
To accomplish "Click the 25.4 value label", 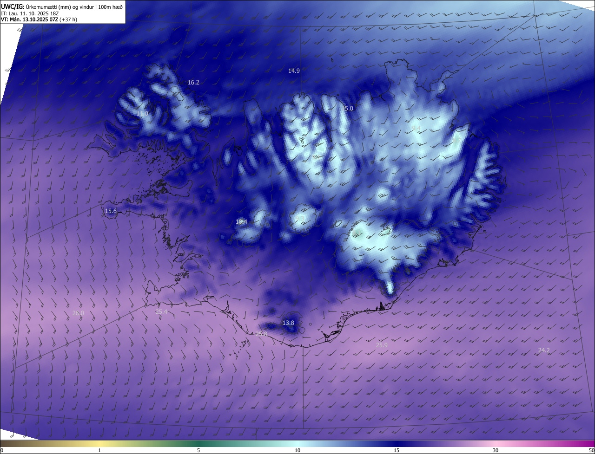I will tap(161, 312).
